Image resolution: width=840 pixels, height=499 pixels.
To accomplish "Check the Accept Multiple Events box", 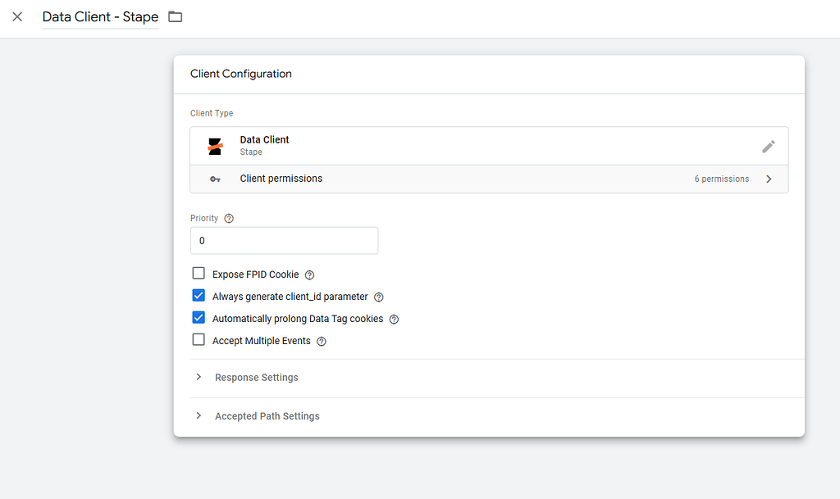I will [x=198, y=339].
